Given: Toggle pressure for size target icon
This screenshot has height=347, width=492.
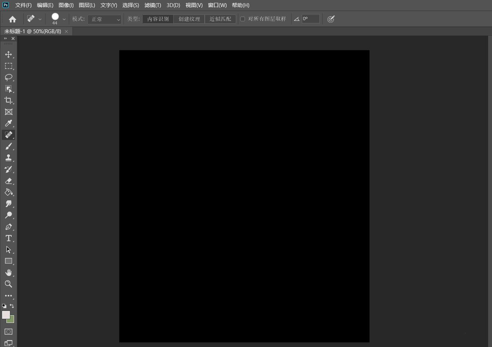Looking at the screenshot, I should (331, 19).
